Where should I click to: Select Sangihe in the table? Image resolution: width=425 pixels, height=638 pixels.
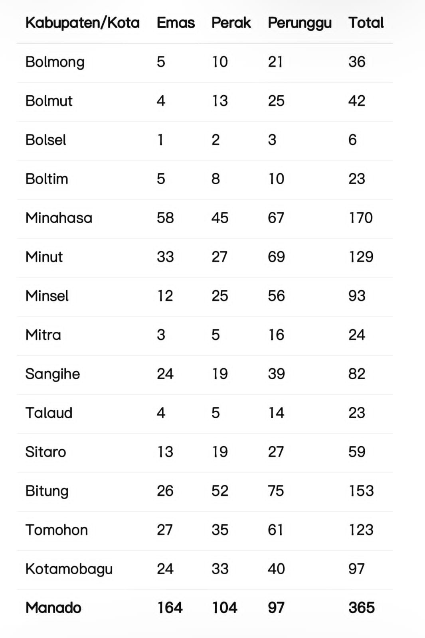(x=53, y=374)
